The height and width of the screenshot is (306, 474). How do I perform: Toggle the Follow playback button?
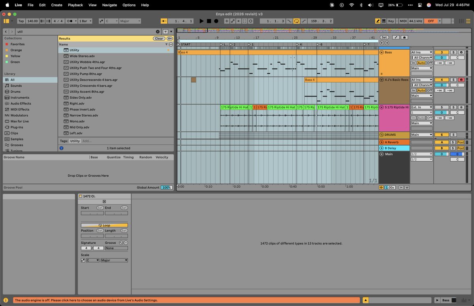point(164,21)
